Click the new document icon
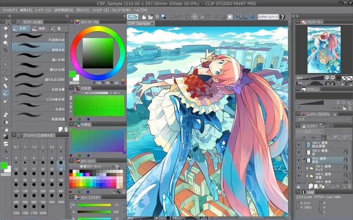The image size is (353, 220). tap(143, 17)
